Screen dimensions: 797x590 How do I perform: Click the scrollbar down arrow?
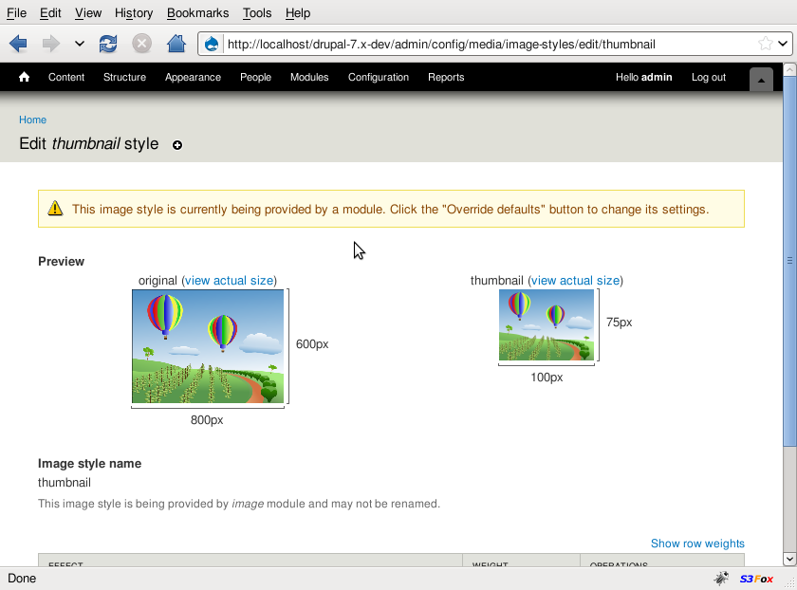point(789,559)
